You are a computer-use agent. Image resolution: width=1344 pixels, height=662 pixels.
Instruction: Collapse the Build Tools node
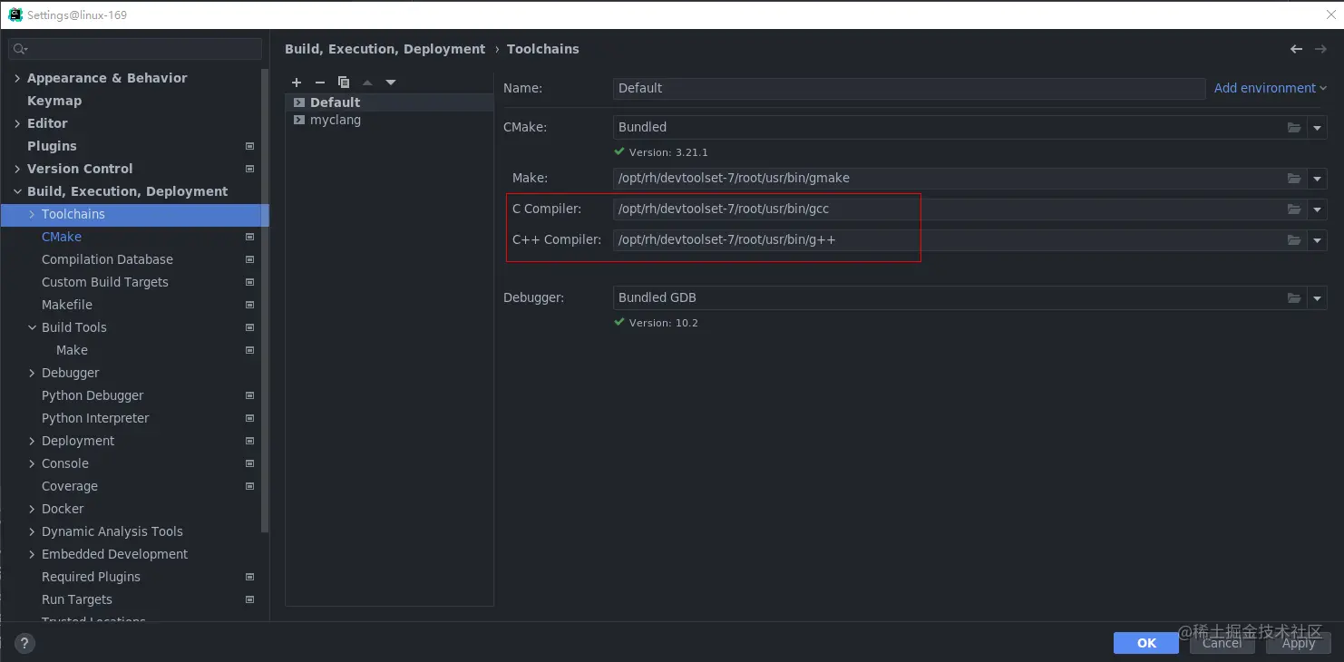tap(32, 327)
